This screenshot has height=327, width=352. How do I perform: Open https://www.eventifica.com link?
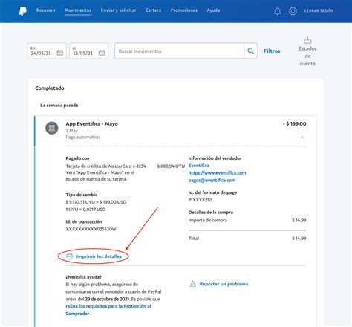click(217, 173)
